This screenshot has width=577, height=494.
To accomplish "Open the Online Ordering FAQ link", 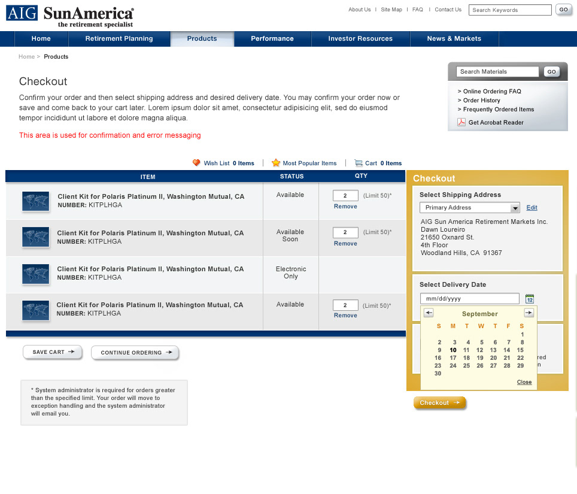I will point(492,91).
